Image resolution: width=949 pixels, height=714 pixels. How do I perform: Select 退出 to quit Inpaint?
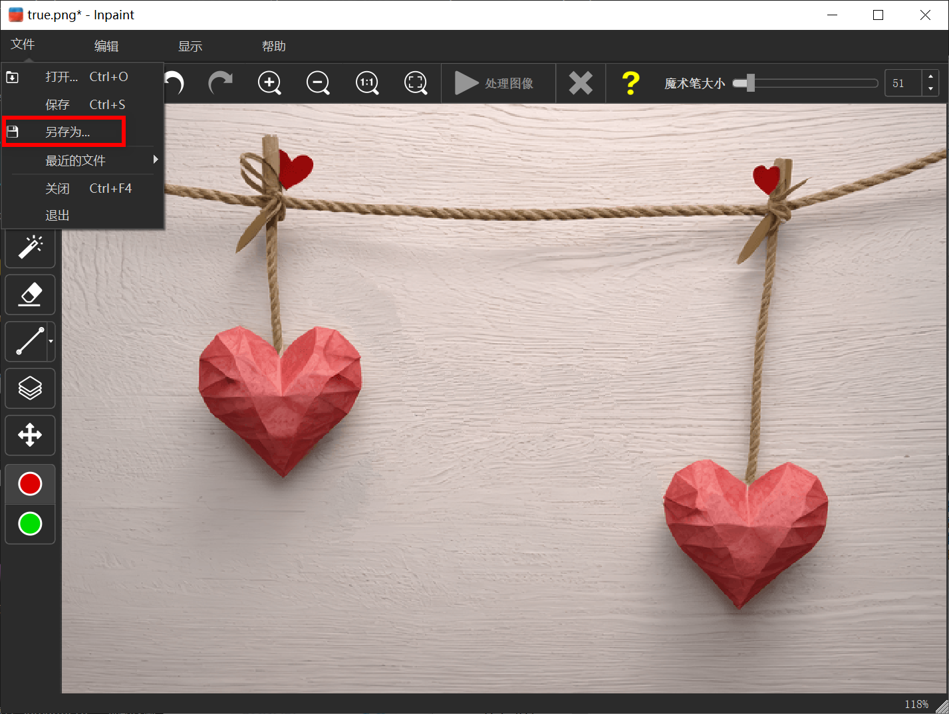pos(83,215)
